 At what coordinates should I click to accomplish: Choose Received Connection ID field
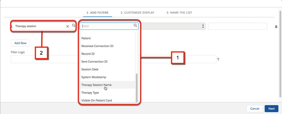pyautogui.click(x=107, y=46)
